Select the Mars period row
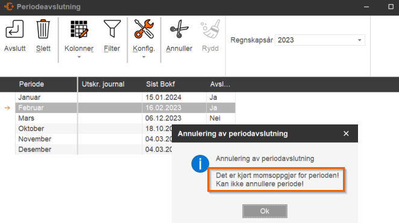 125,118
